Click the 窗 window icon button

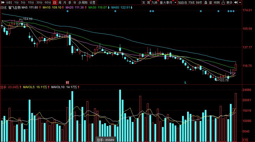pyautogui.click(x=210, y=3)
